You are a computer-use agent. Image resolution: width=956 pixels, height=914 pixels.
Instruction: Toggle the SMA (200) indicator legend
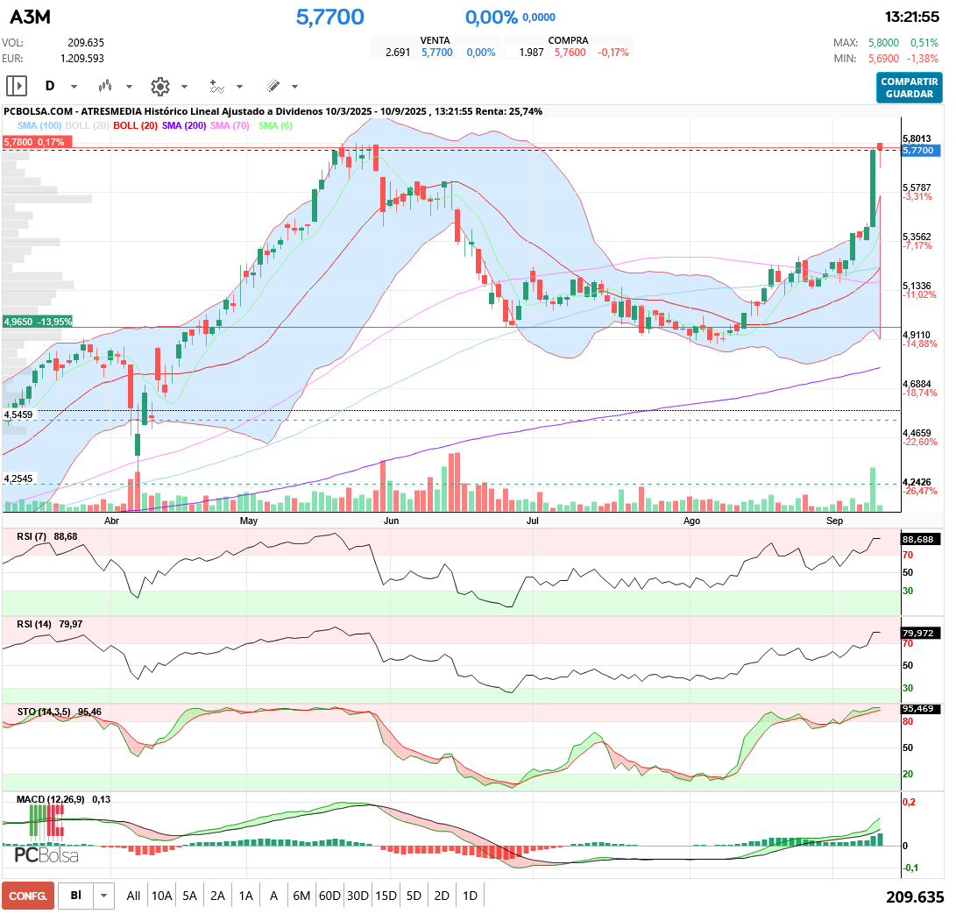[183, 125]
